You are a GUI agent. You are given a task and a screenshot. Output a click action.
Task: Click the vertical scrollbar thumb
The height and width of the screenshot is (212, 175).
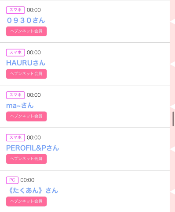(173, 119)
